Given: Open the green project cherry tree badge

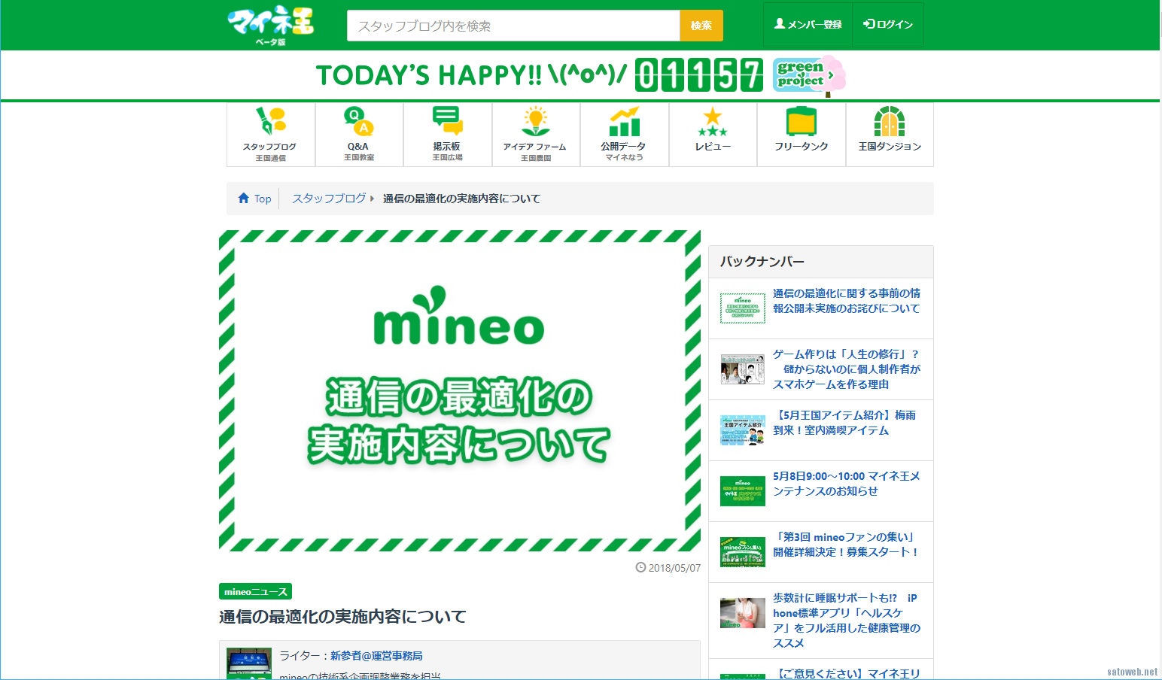Looking at the screenshot, I should (809, 75).
